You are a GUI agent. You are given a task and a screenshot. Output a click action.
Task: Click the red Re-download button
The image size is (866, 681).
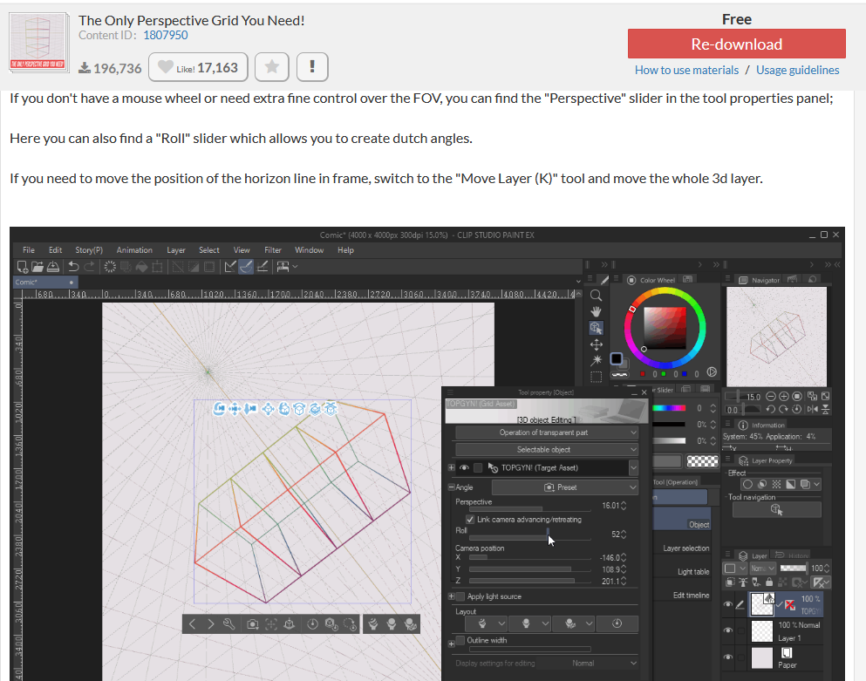[x=736, y=44]
